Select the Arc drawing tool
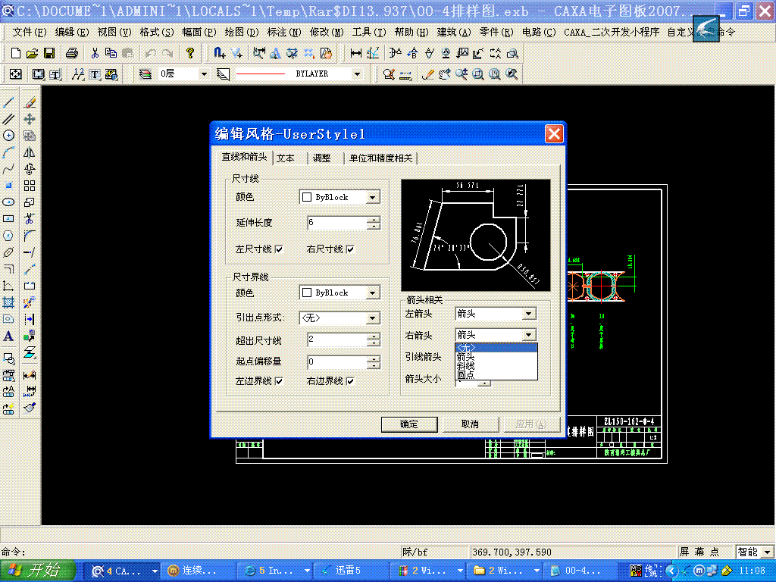 [x=8, y=152]
